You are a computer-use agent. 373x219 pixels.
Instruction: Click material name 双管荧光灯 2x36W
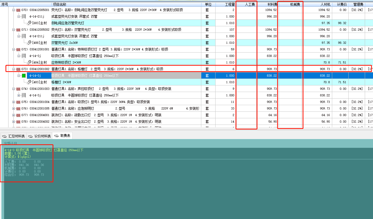point(65,43)
